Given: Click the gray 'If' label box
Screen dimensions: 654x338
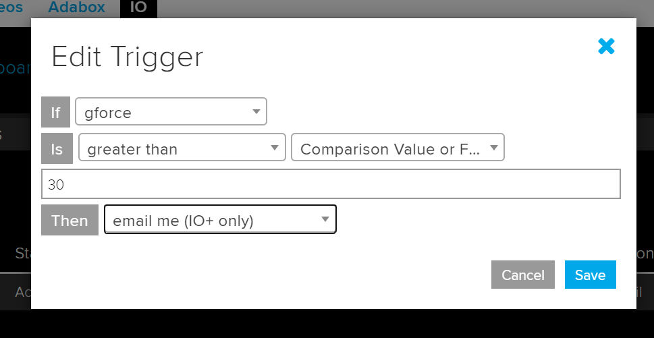Looking at the screenshot, I should (55, 112).
